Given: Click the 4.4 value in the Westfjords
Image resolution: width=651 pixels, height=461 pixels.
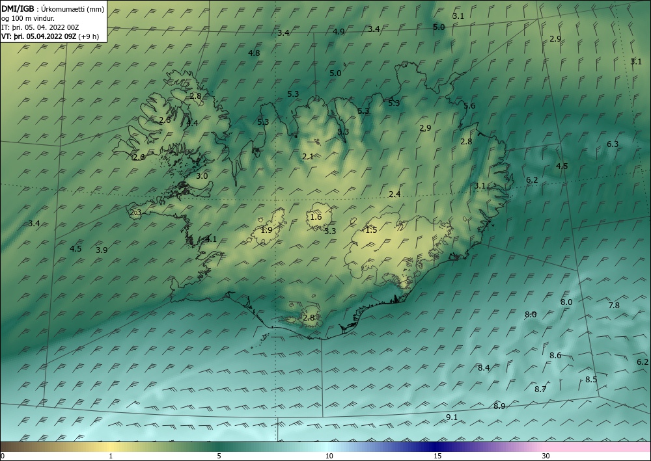Looking at the screenshot, I should (192, 123).
